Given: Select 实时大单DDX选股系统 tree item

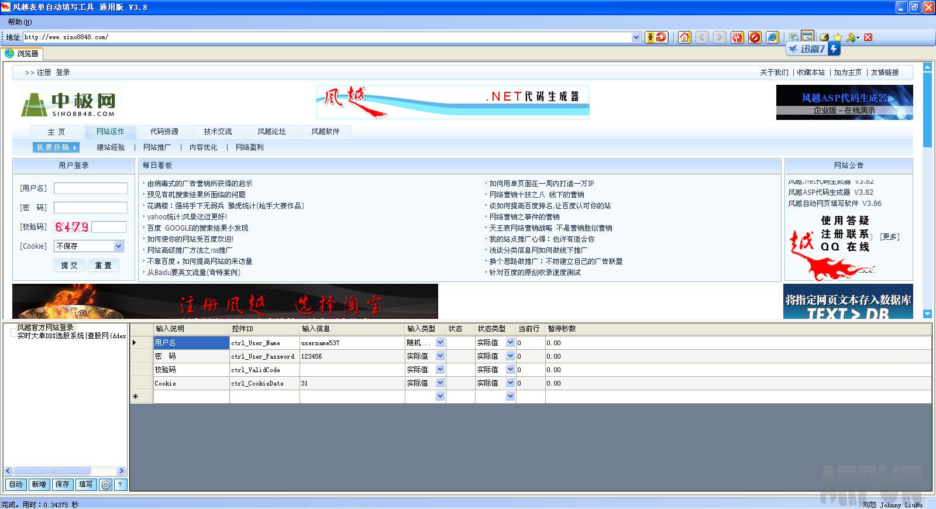Looking at the screenshot, I should click(x=71, y=336).
